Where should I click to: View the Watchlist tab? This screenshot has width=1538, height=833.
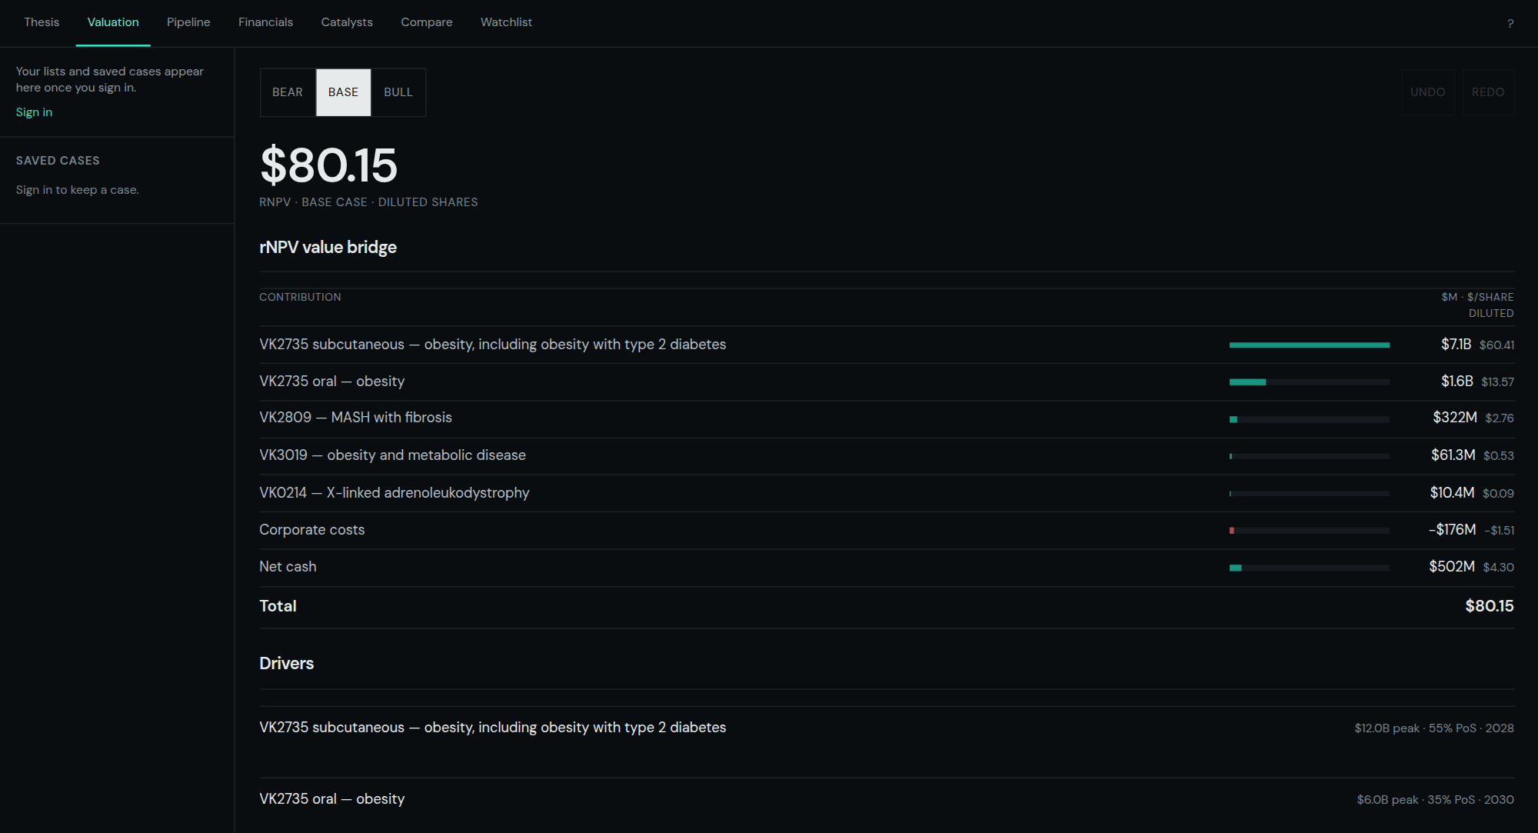(x=506, y=22)
